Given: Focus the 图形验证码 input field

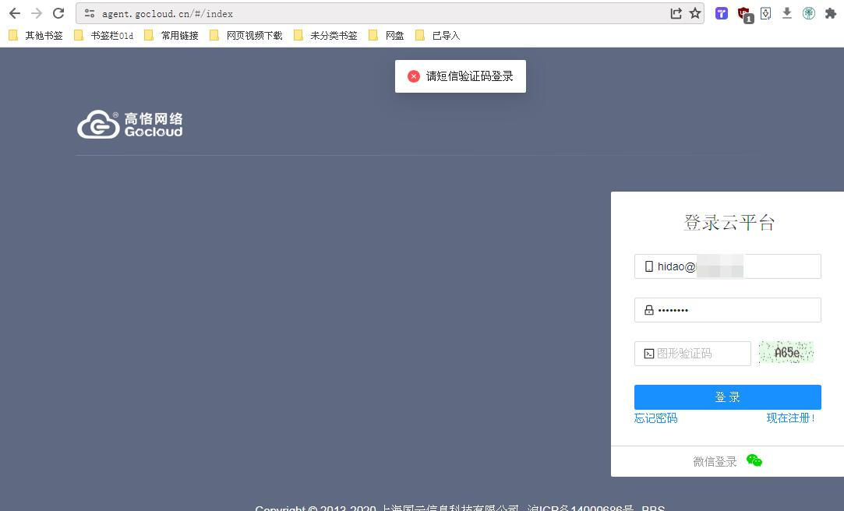Looking at the screenshot, I should 692,354.
